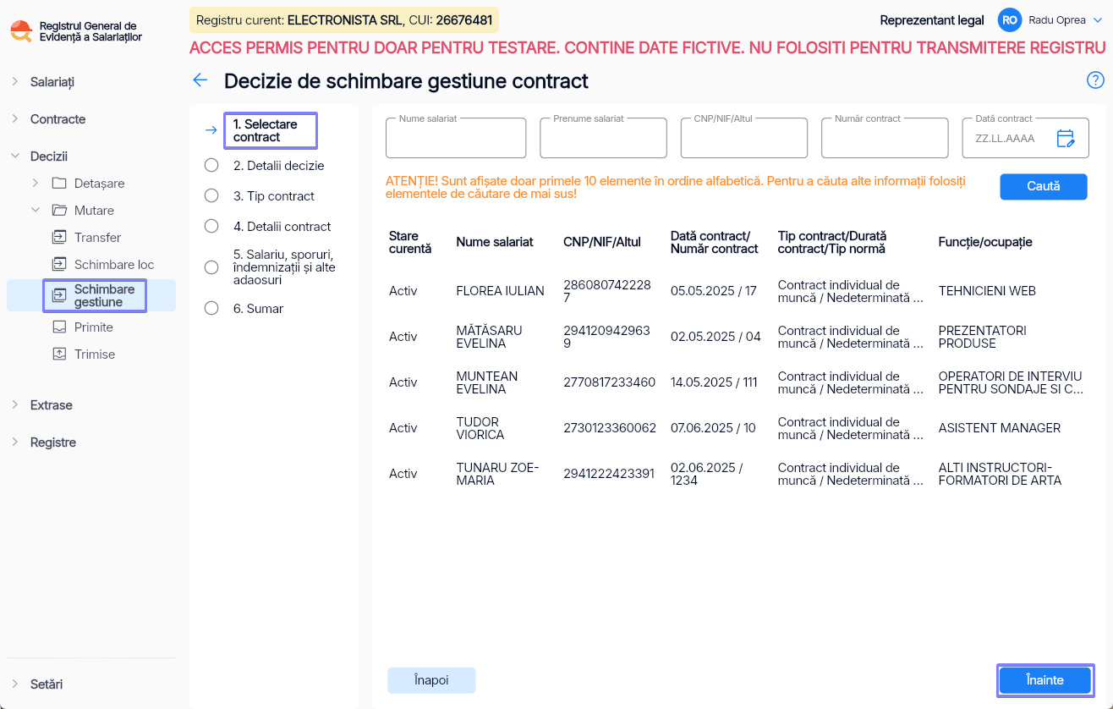
Task: Open Transfer in the sidebar
Action: point(97,238)
